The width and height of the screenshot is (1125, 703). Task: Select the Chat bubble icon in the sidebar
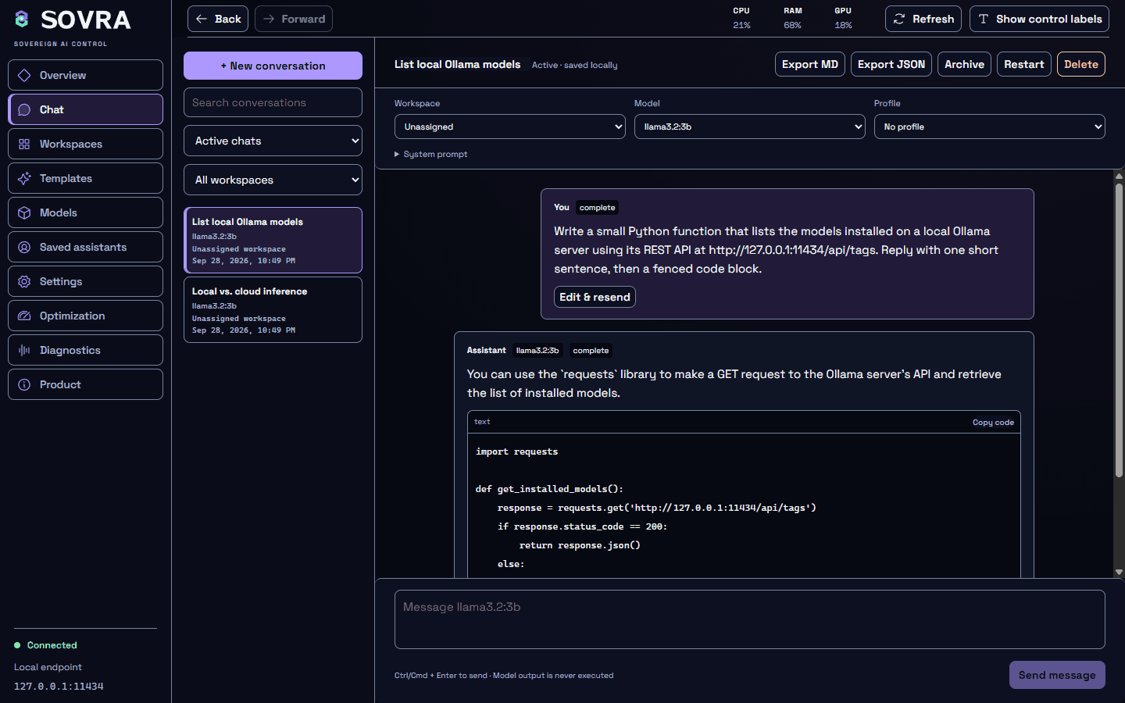[24, 109]
